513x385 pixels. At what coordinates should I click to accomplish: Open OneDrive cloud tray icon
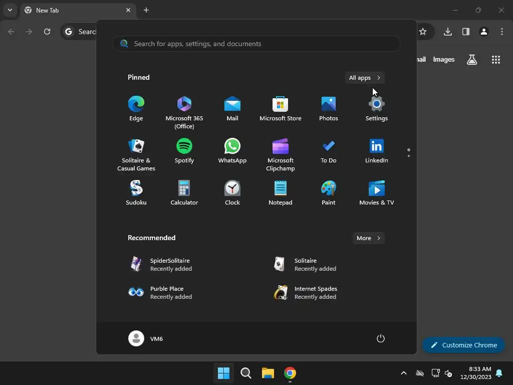(420, 373)
